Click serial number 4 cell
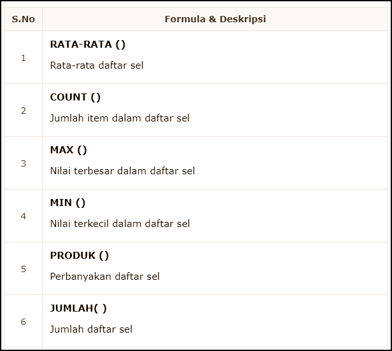This screenshot has width=392, height=351. [24, 216]
